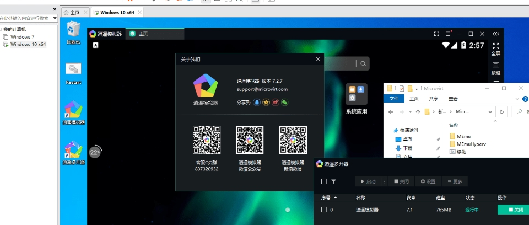Viewport: 529px width, 225px height.
Task: Sort by the 序号 column header arrow
Action: (x=335, y=197)
